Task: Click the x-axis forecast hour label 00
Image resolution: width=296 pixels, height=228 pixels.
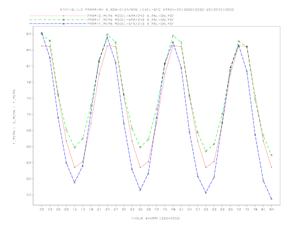Action: point(42,209)
